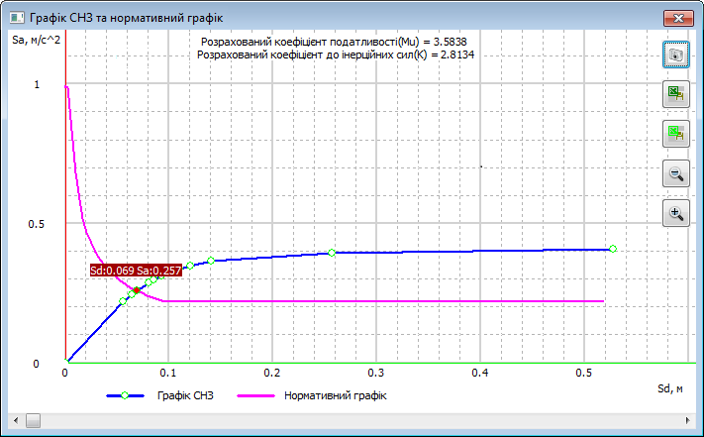Zoom in using the plus magnifier
This screenshot has height=437, width=704.
tap(676, 213)
